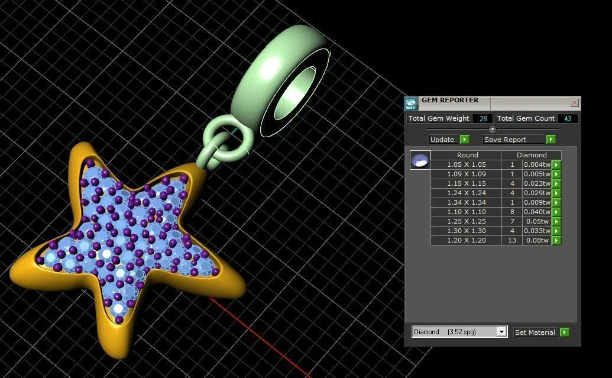Click the Total Gem Weight value .28
This screenshot has height=378, width=612.
483,118
